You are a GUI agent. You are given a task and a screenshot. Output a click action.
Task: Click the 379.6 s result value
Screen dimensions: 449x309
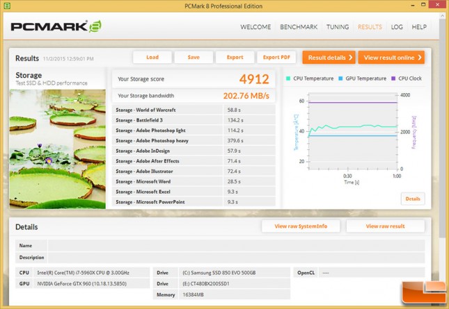pos(234,140)
